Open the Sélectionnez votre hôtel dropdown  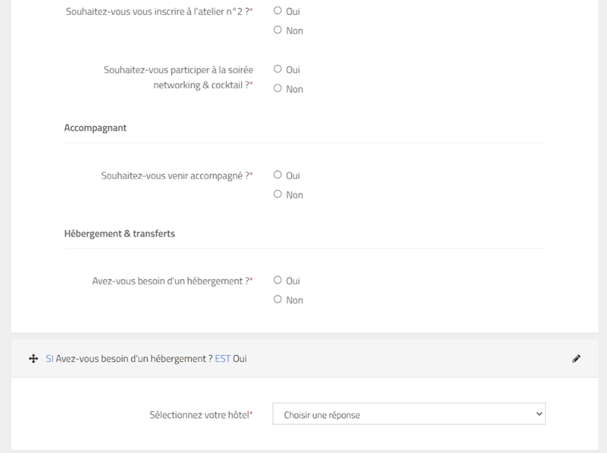(409, 414)
